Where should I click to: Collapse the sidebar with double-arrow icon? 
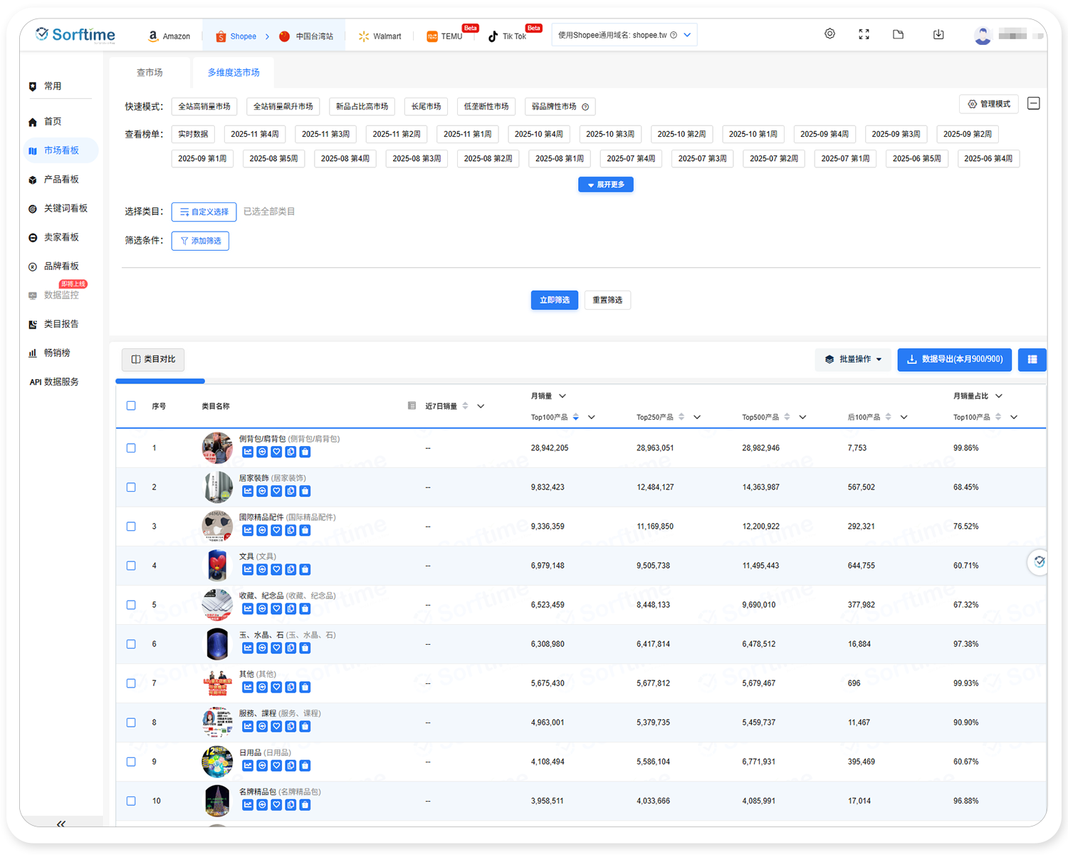(61, 824)
